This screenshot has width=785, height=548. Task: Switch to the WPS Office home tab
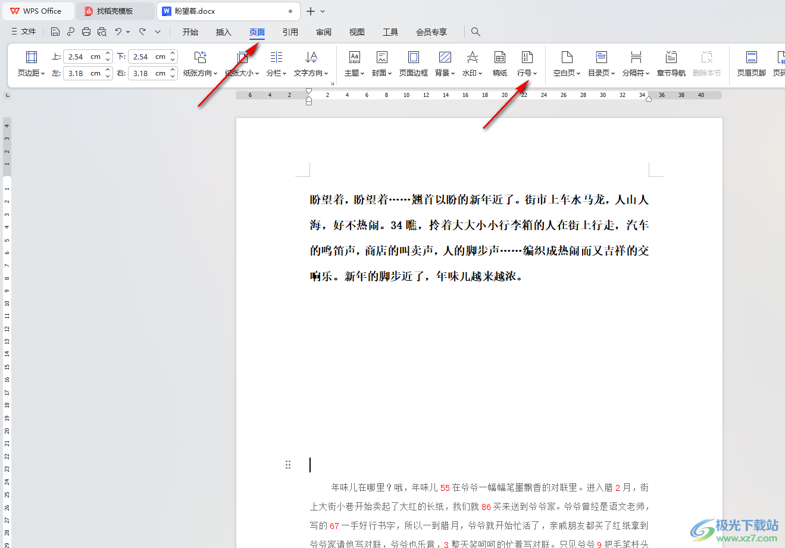(x=37, y=11)
